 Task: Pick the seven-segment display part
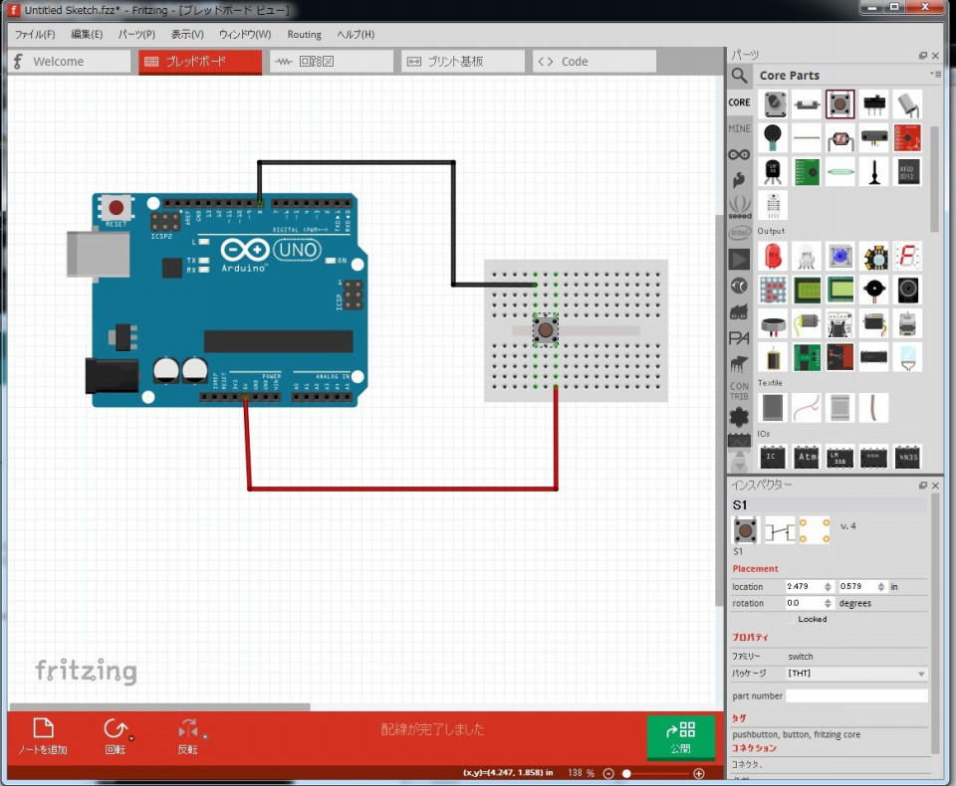click(907, 256)
